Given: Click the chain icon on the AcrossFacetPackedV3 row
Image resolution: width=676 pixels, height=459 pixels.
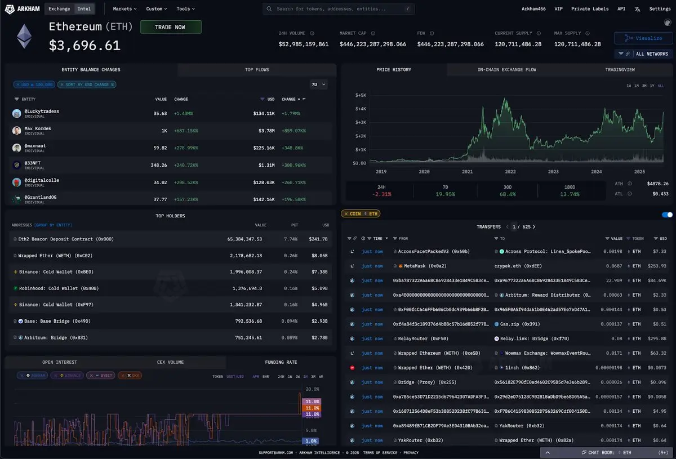Looking at the screenshot, I should click(352, 251).
